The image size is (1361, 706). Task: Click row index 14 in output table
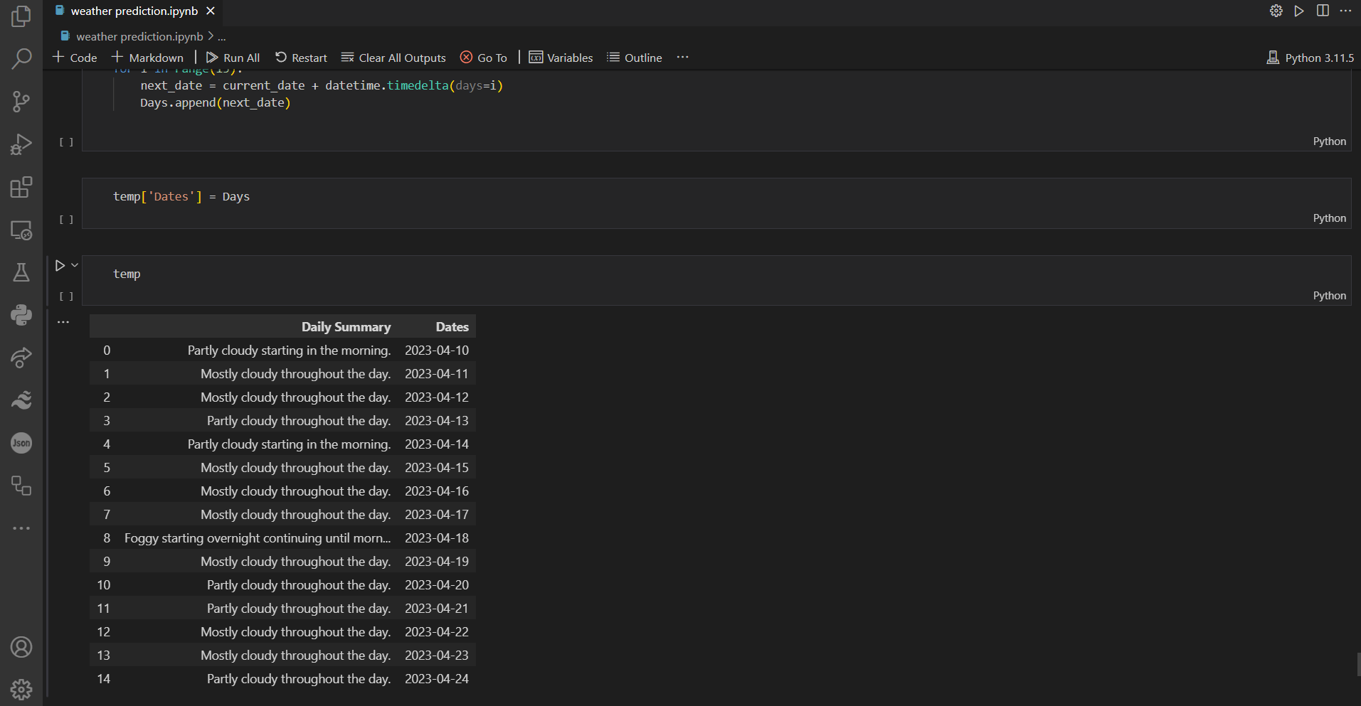pyautogui.click(x=104, y=679)
